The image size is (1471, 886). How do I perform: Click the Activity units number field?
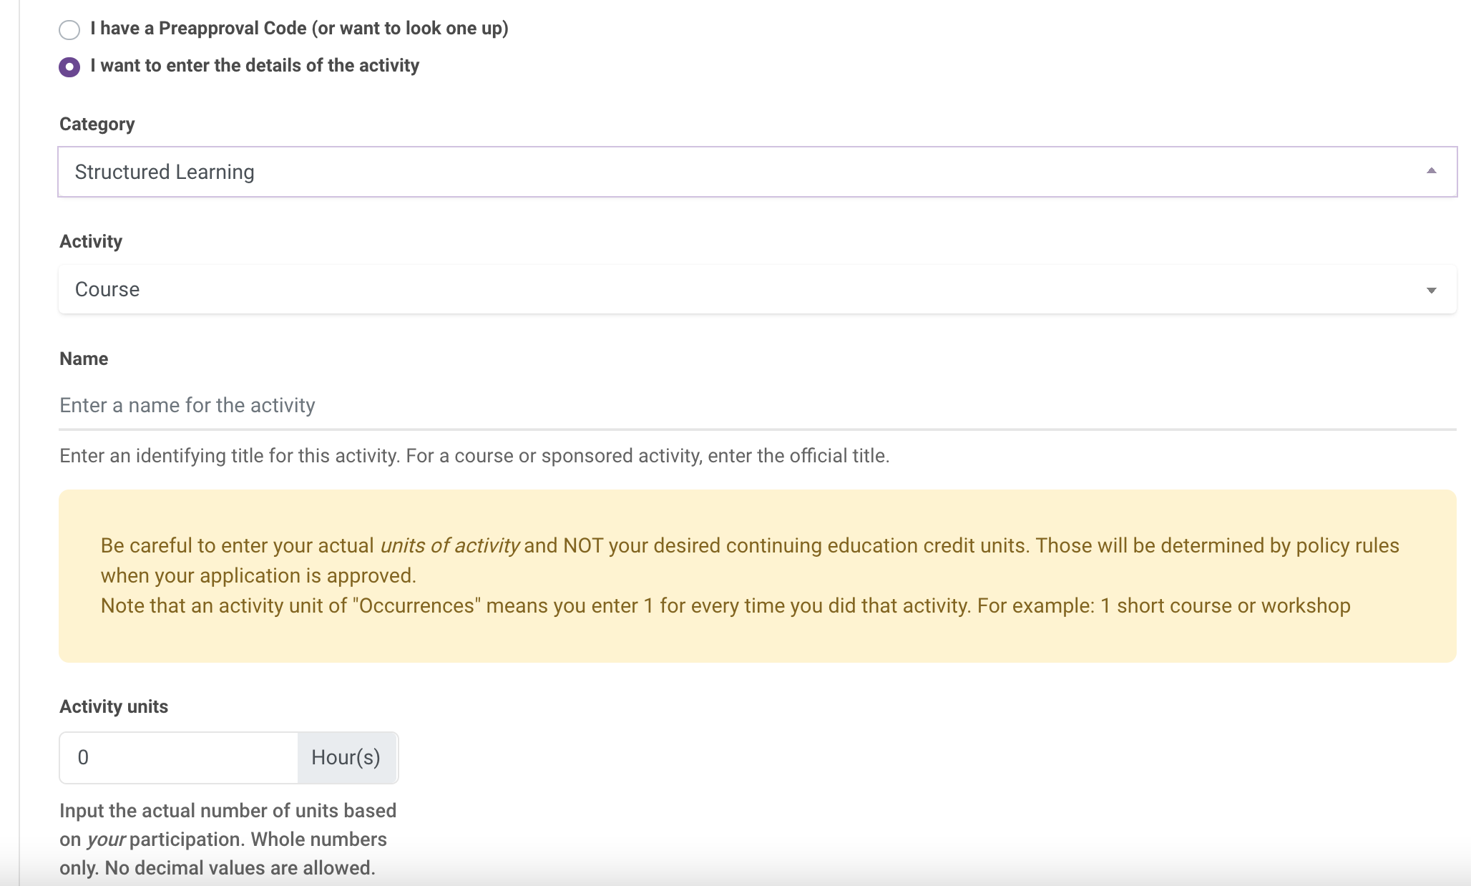(179, 757)
